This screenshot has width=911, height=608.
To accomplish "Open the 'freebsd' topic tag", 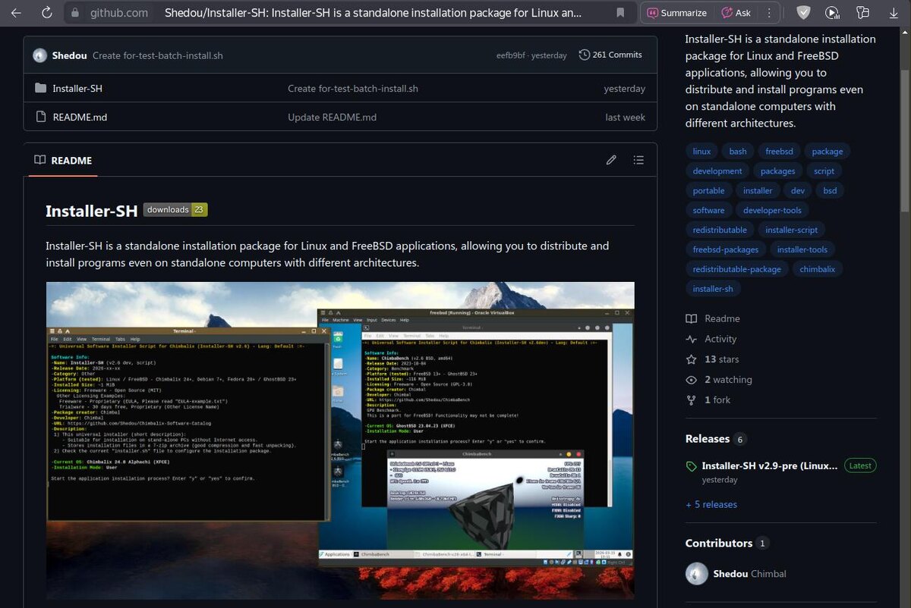I will pos(779,151).
